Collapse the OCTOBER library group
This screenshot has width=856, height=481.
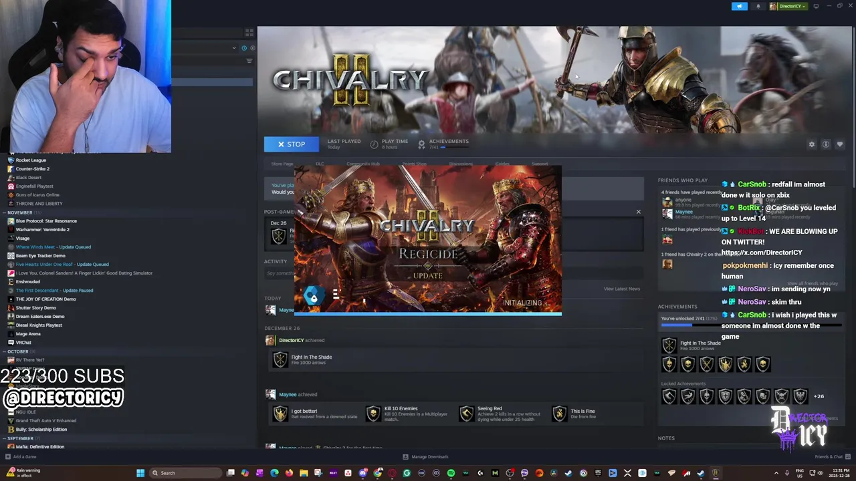point(18,351)
